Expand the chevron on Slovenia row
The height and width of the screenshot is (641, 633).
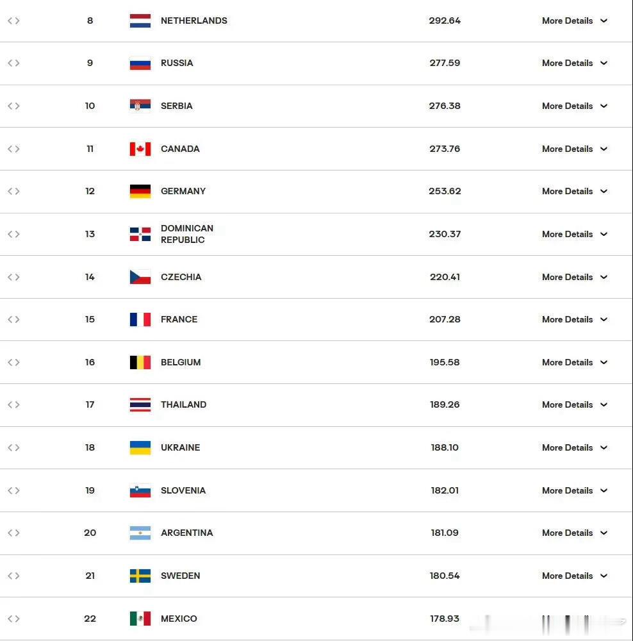604,490
